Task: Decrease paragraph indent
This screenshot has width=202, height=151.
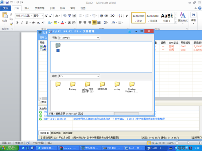Action: coord(102,16)
